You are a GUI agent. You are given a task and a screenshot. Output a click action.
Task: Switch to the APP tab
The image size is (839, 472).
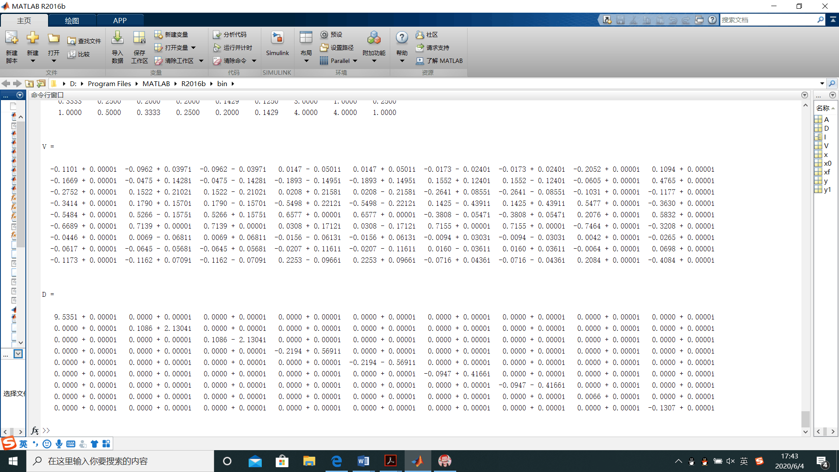(x=120, y=21)
